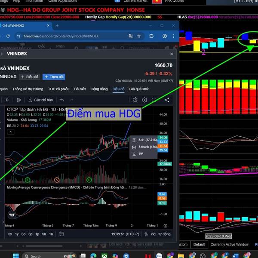Open the browser extensions puzzle icon
The width and height of the screenshot is (258, 258).
point(151,36)
